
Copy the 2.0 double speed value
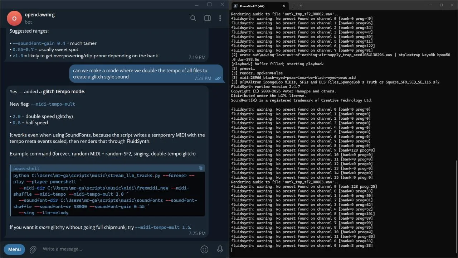click(17, 116)
